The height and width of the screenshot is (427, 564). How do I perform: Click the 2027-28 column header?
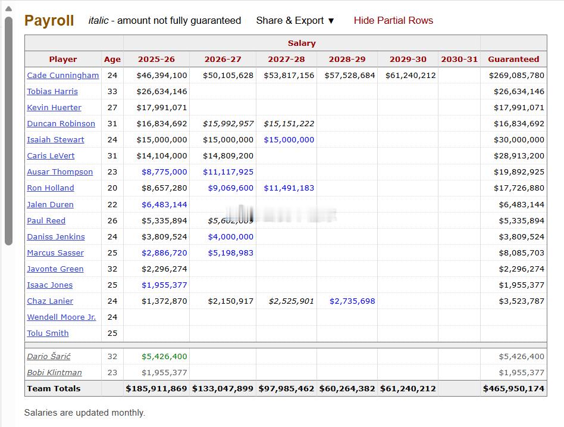click(x=286, y=59)
